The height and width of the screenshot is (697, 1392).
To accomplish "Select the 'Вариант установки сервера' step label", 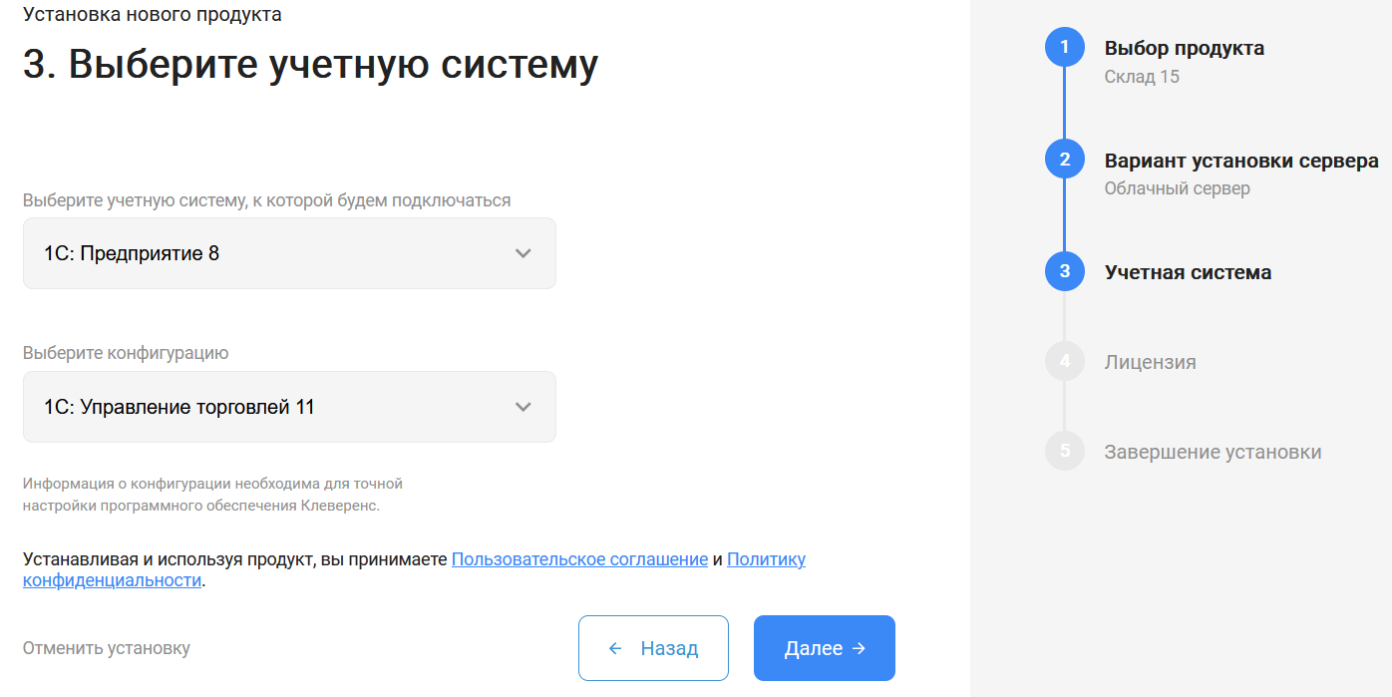I will click(x=1241, y=161).
